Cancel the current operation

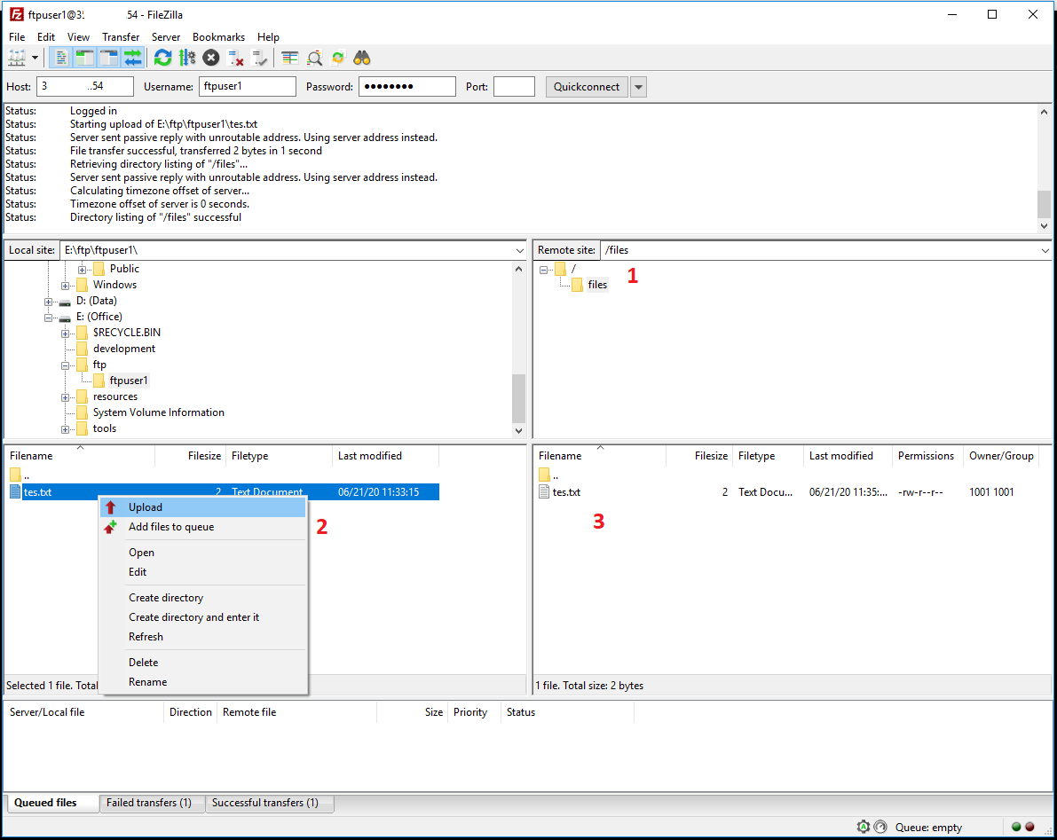[211, 58]
